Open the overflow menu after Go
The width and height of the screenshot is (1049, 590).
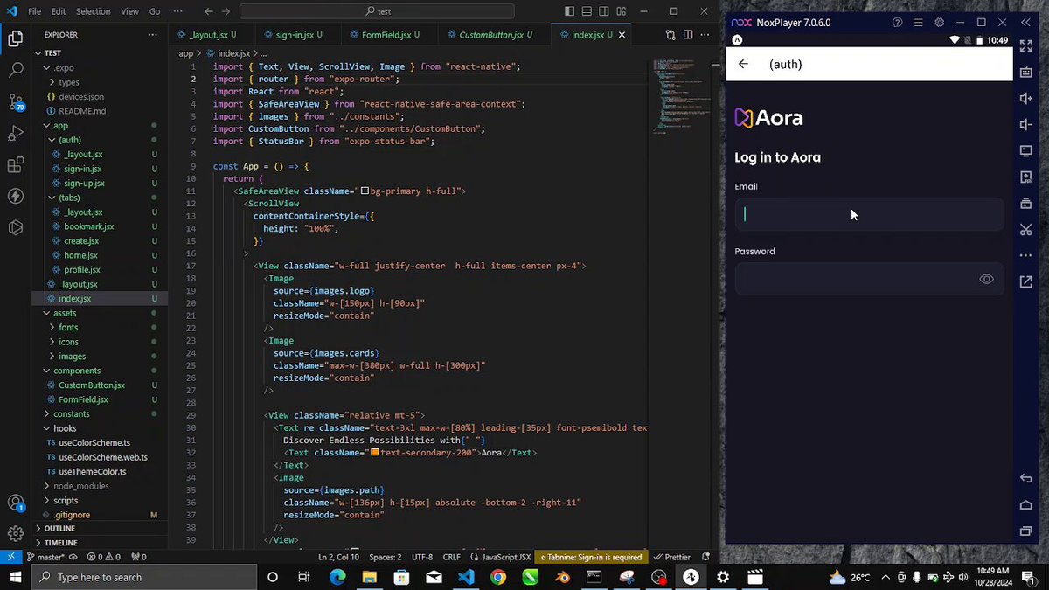coord(179,11)
